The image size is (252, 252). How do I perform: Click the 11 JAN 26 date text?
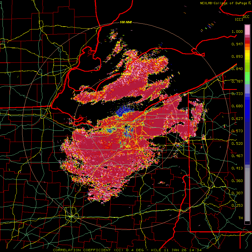[x=176, y=250]
